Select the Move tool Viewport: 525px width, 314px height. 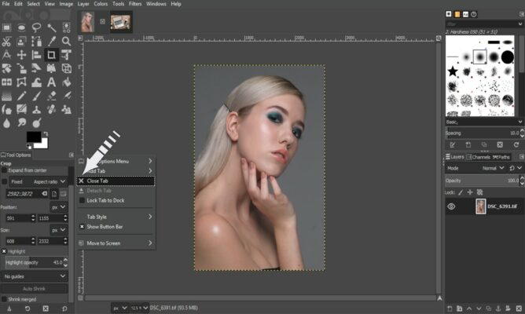(x=21, y=55)
